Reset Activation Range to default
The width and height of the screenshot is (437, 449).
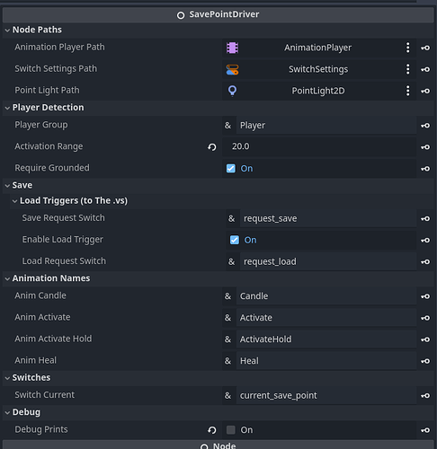212,147
